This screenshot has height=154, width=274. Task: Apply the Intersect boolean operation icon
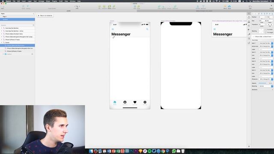coord(169,7)
